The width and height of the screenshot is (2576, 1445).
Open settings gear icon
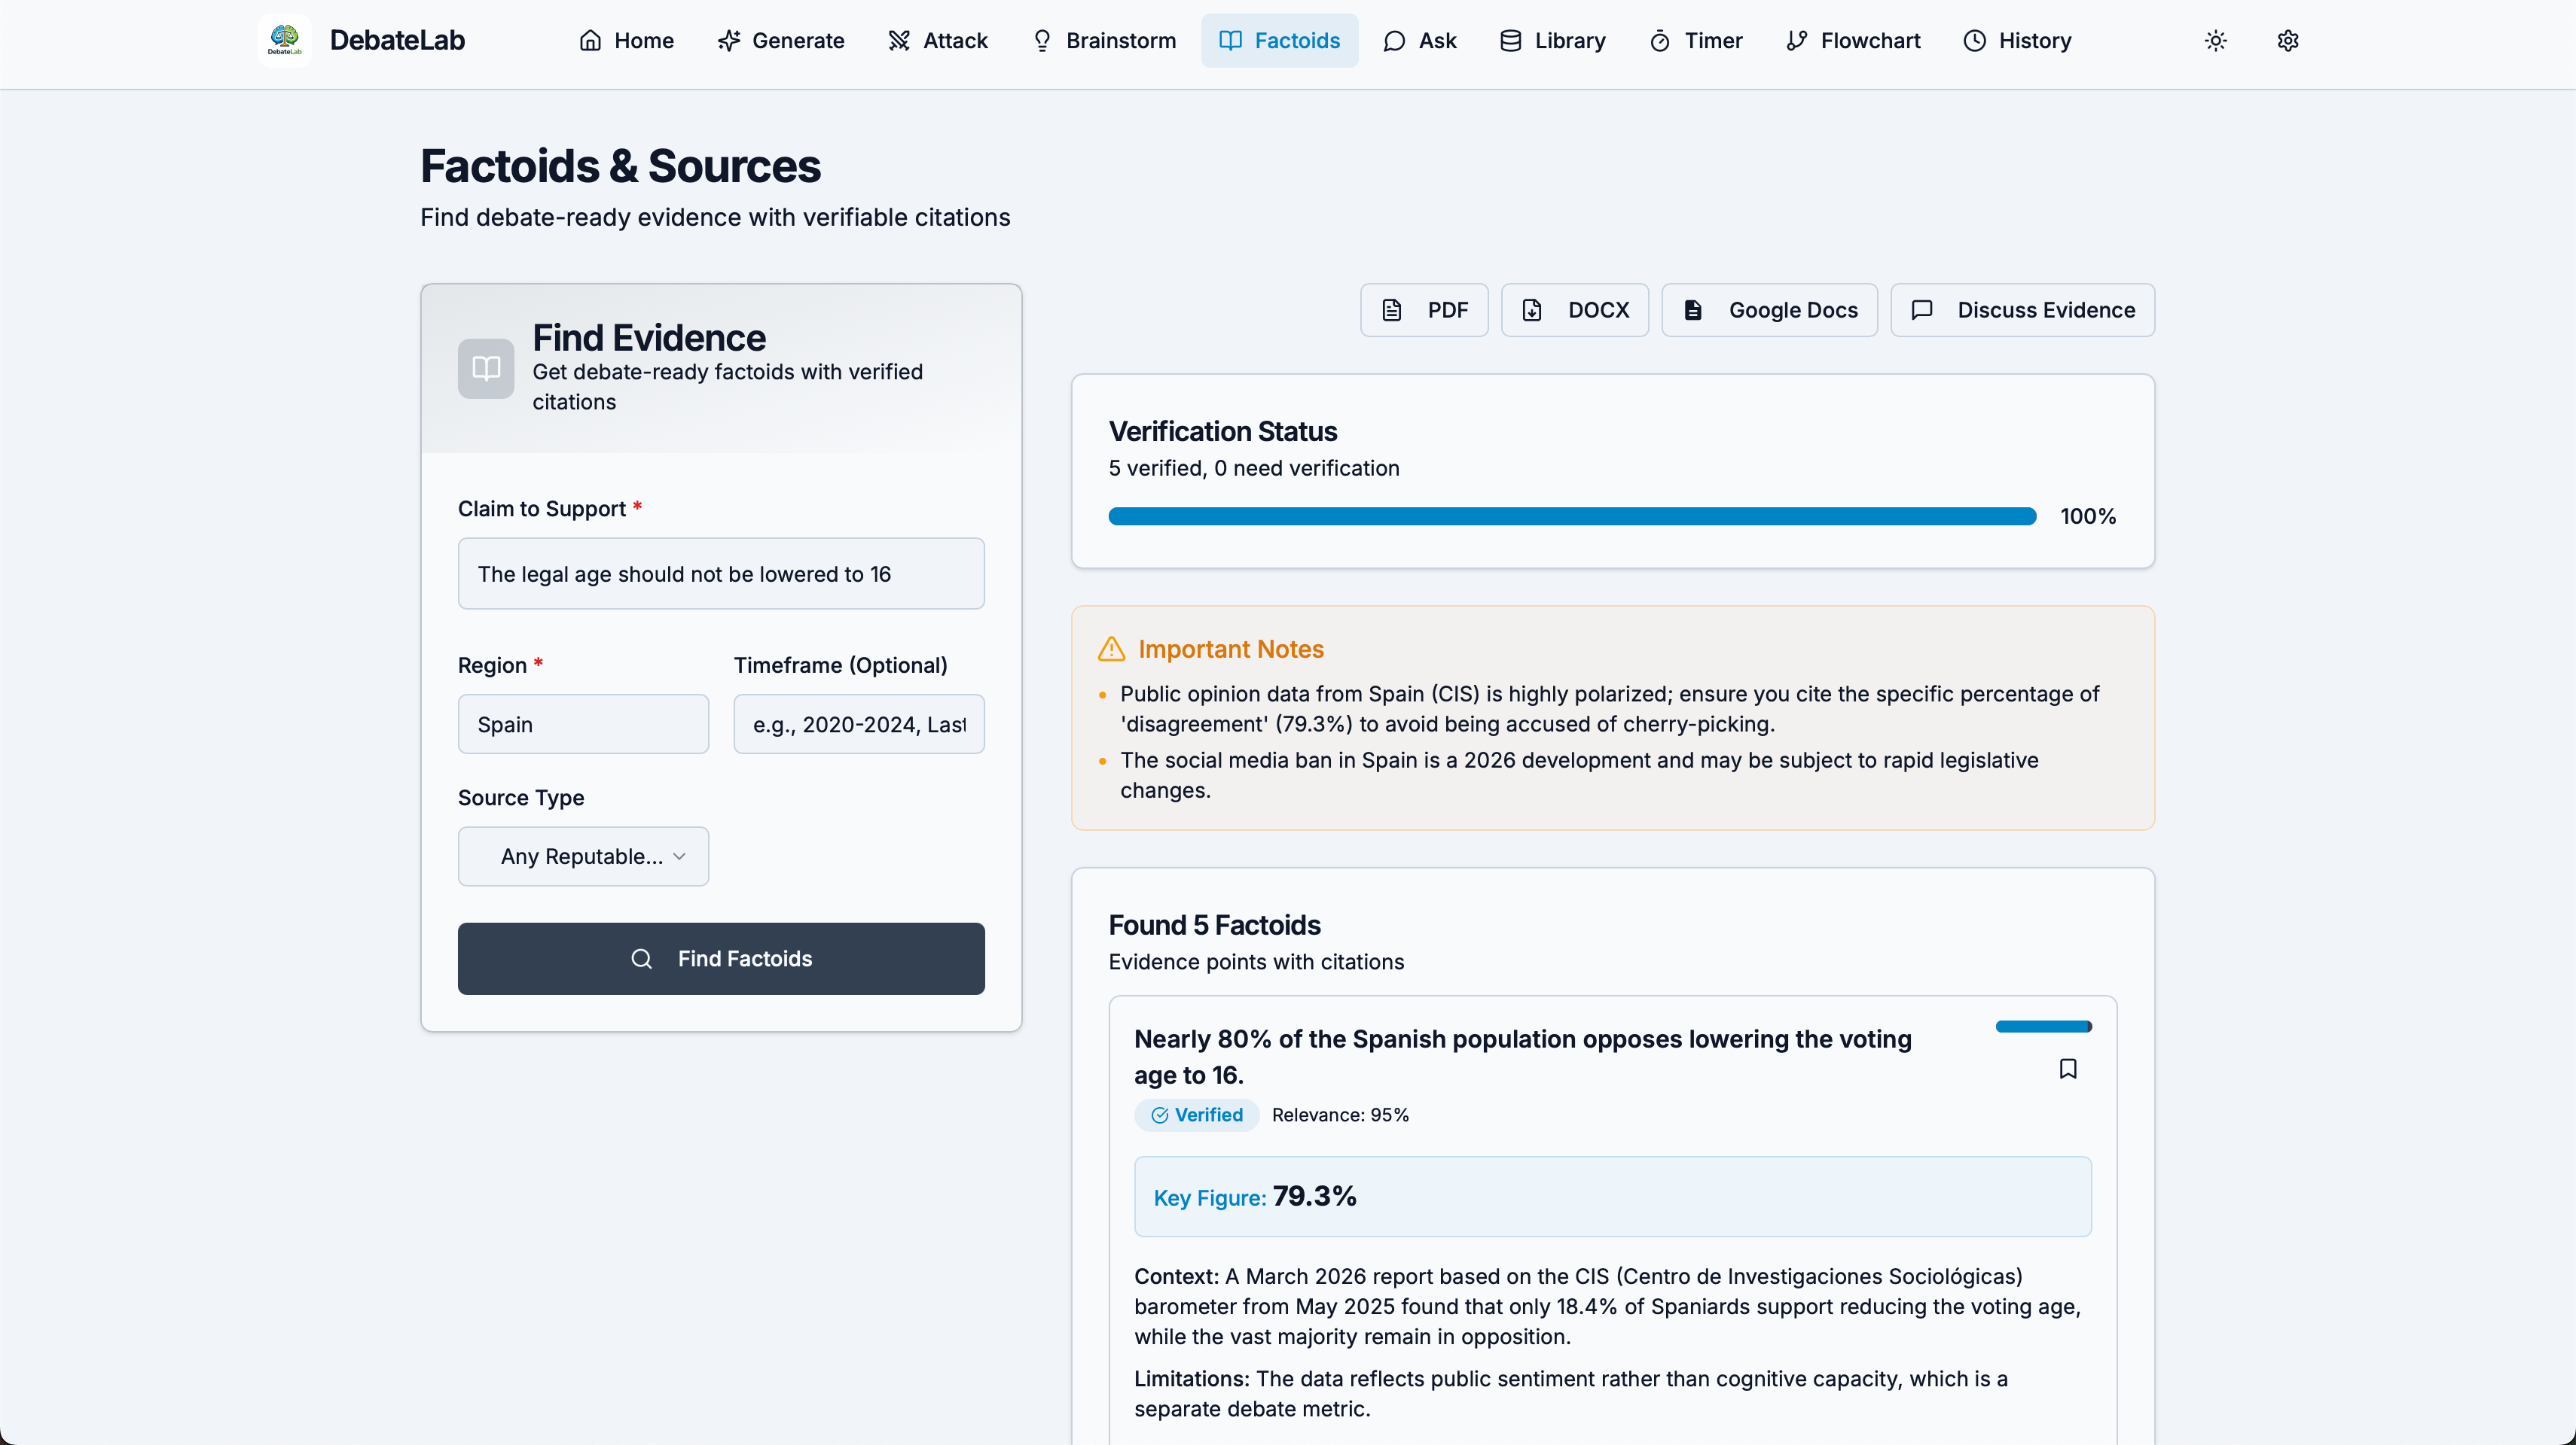(x=2287, y=41)
